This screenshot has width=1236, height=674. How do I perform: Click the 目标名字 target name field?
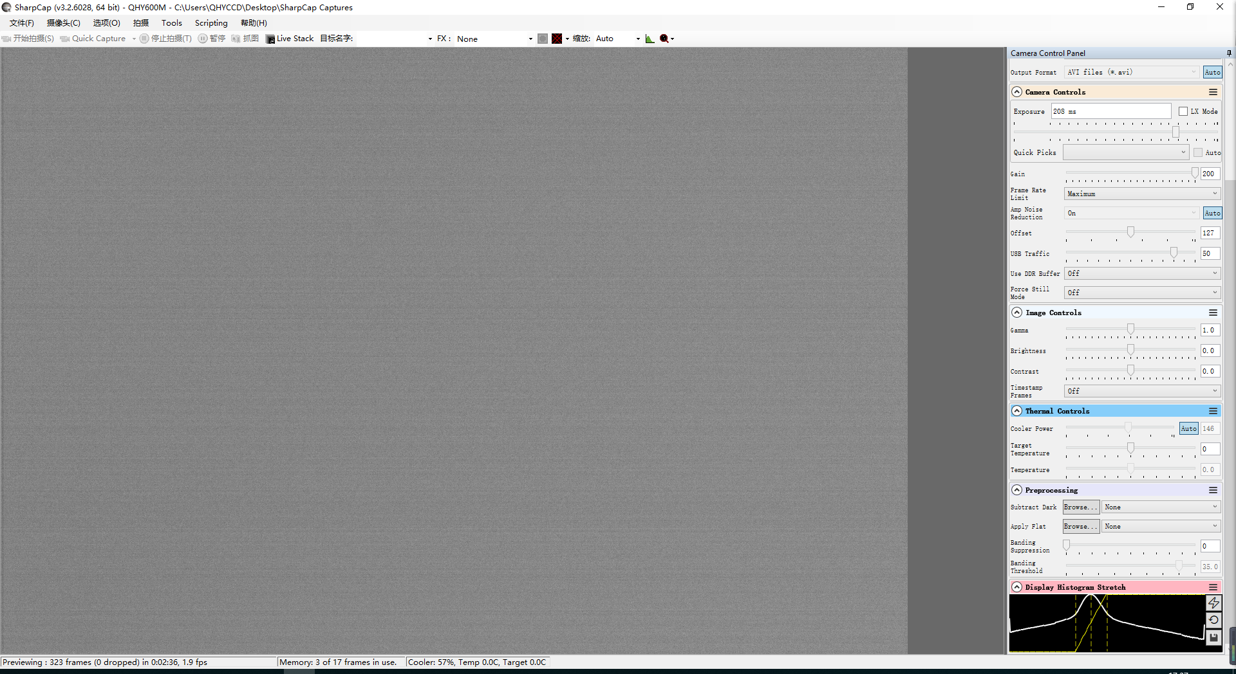coord(394,39)
